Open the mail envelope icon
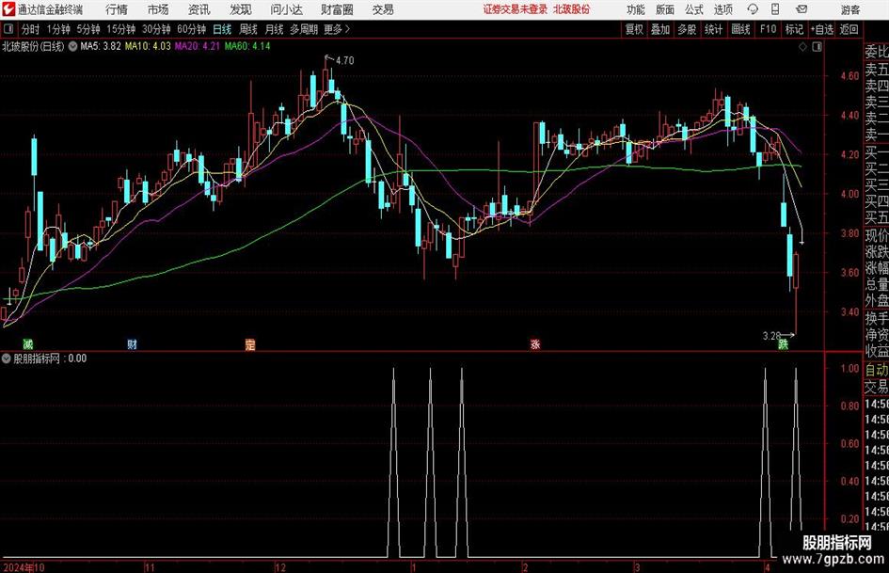The image size is (889, 573). tap(802, 9)
